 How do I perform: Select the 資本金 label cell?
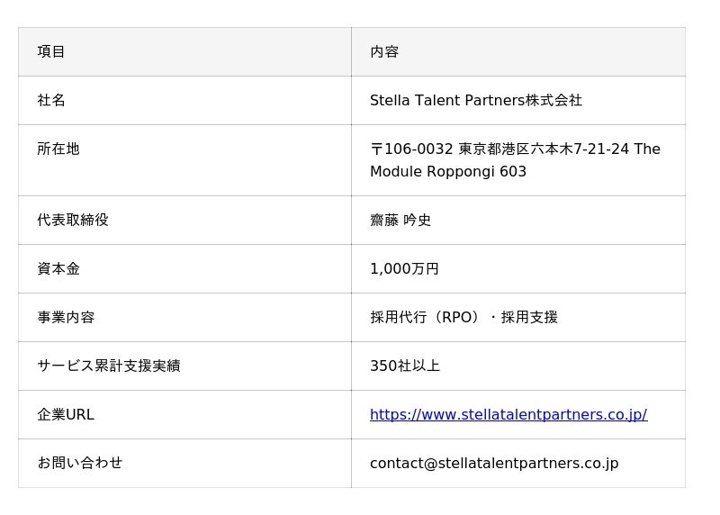[58, 268]
